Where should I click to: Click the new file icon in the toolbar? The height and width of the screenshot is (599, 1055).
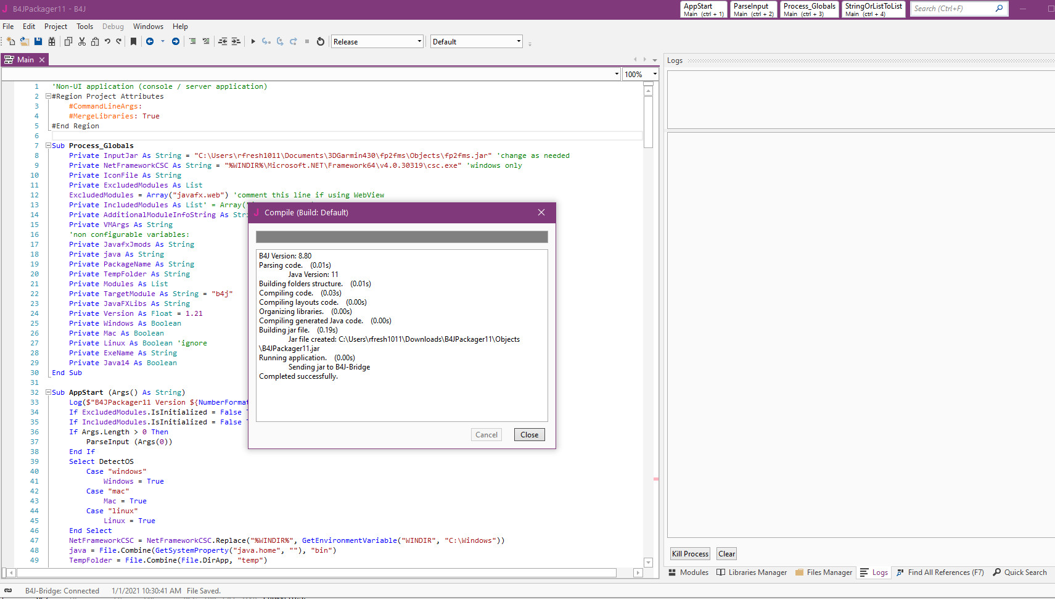(x=10, y=41)
